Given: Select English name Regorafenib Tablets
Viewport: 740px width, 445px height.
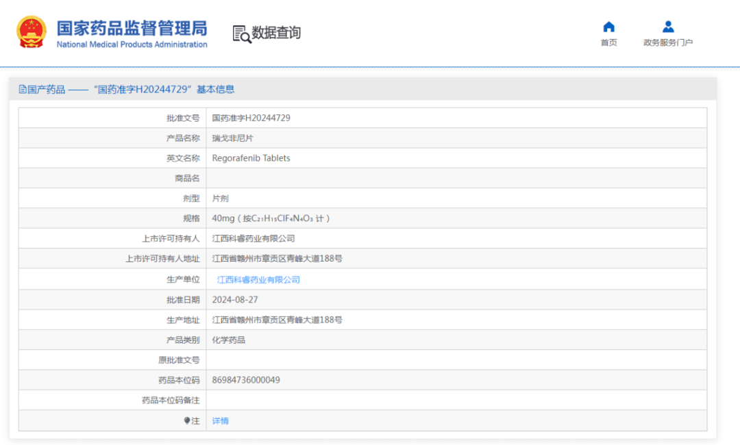Looking at the screenshot, I should pyautogui.click(x=251, y=158).
